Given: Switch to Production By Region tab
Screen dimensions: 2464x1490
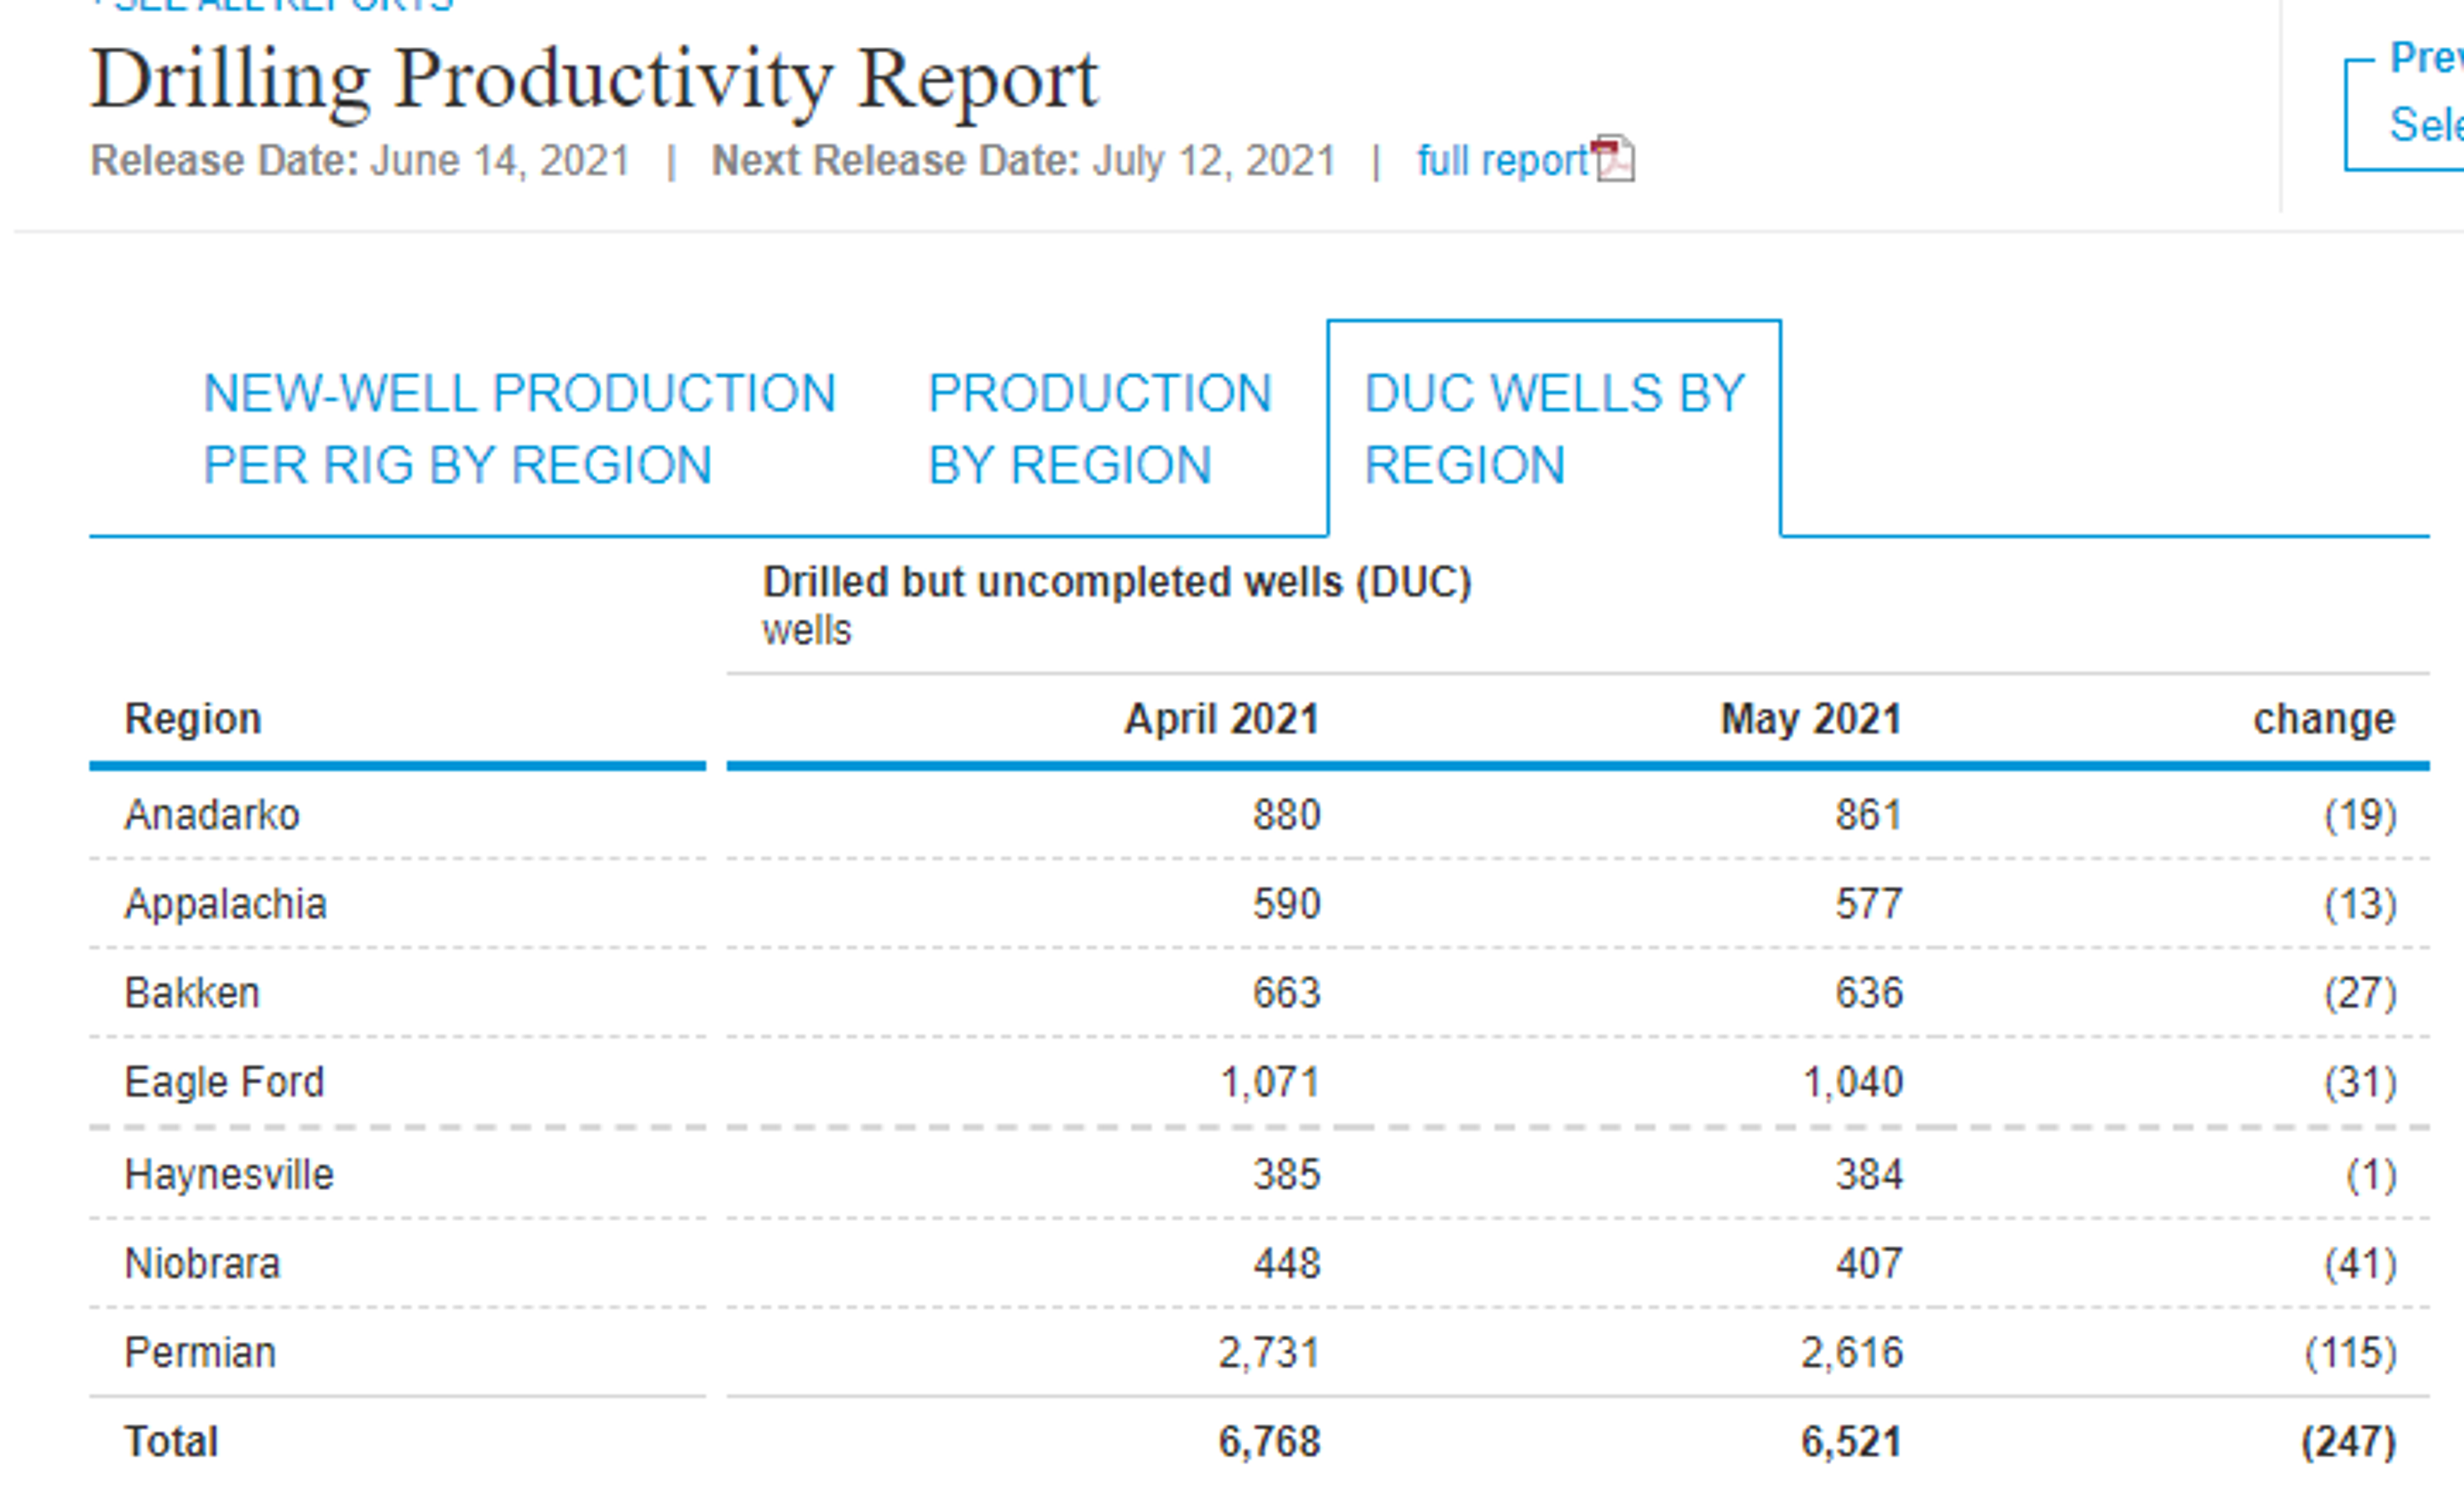Looking at the screenshot, I should click(x=1100, y=428).
